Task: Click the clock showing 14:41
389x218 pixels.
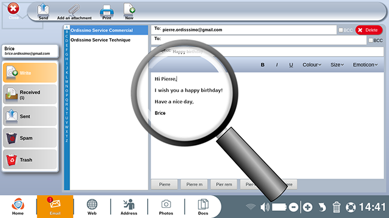Action: [x=372, y=207]
